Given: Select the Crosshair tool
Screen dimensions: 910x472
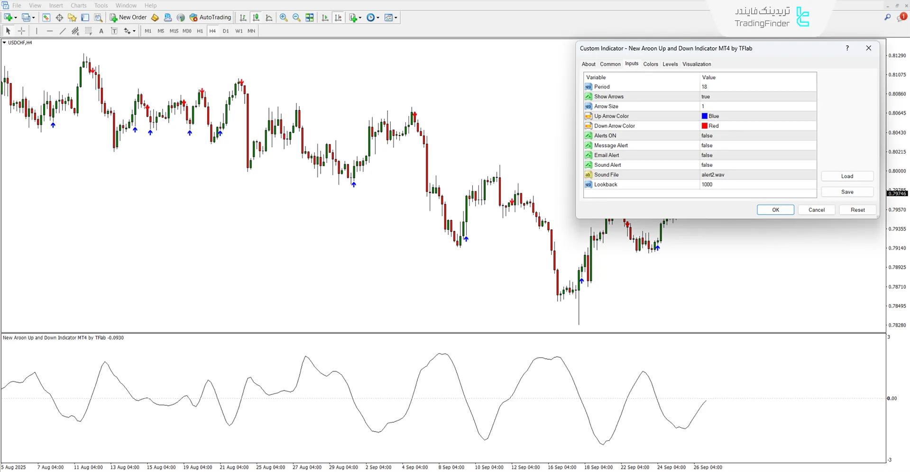Looking at the screenshot, I should [21, 31].
